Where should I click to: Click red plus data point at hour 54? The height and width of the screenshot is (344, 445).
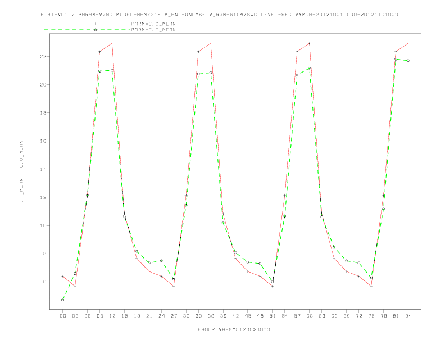point(285,195)
